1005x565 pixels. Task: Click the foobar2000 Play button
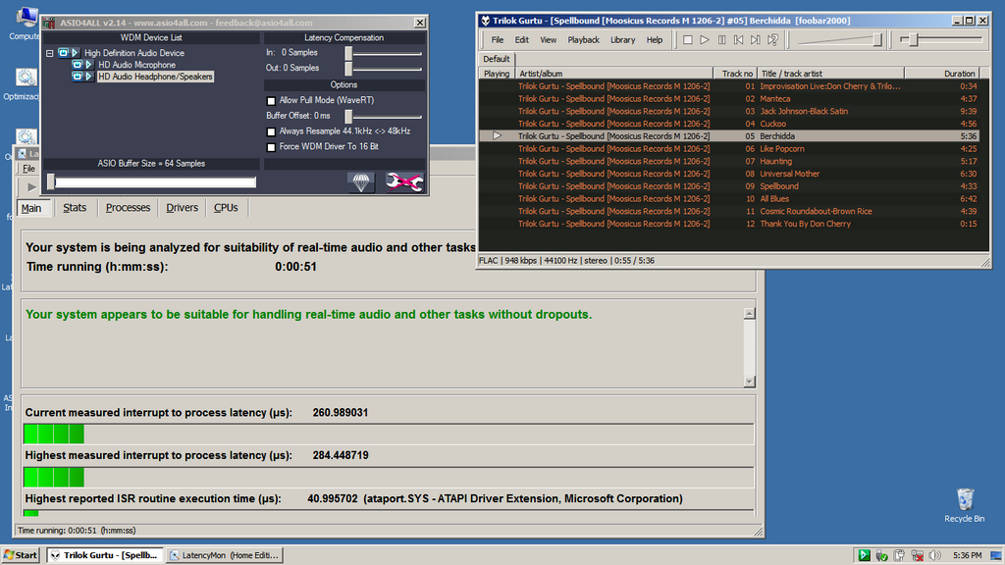705,39
